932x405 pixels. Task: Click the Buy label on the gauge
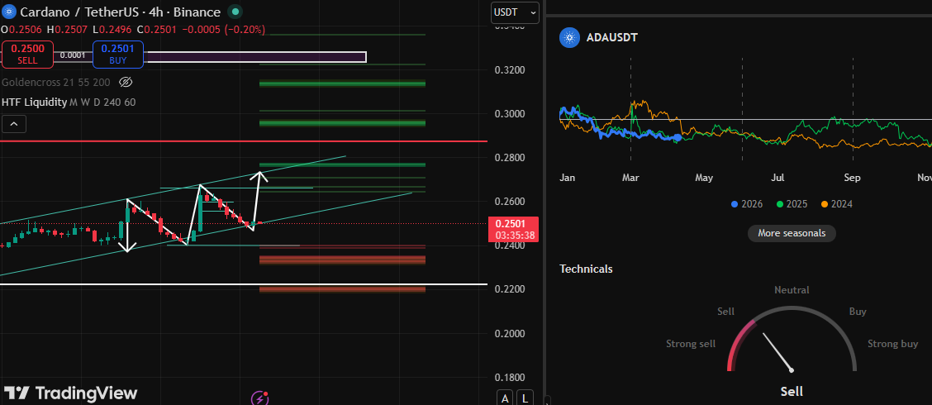(858, 312)
